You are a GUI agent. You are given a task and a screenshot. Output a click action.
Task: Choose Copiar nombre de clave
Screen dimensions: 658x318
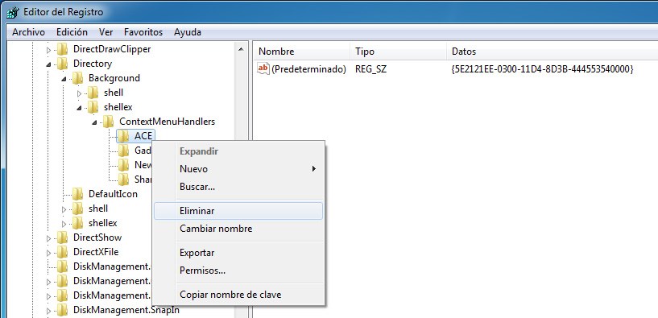(238, 295)
